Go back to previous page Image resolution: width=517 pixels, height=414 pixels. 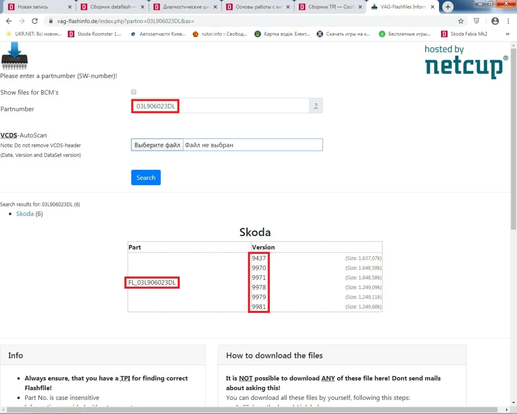(x=9, y=21)
